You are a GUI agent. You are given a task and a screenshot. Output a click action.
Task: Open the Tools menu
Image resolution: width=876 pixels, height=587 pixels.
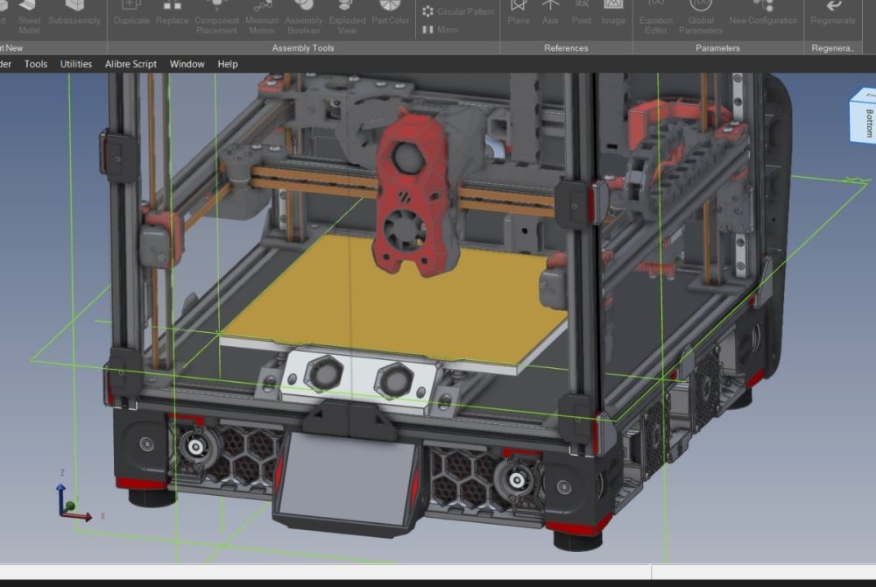(36, 64)
